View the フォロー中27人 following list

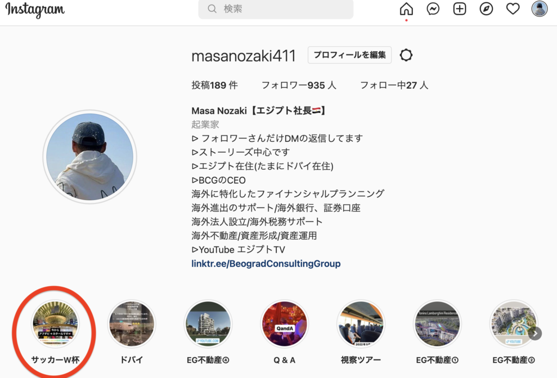394,85
